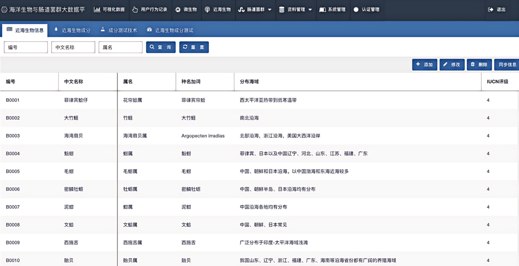Focus the 编号 input field
This screenshot has height=266, width=519.
26,47
